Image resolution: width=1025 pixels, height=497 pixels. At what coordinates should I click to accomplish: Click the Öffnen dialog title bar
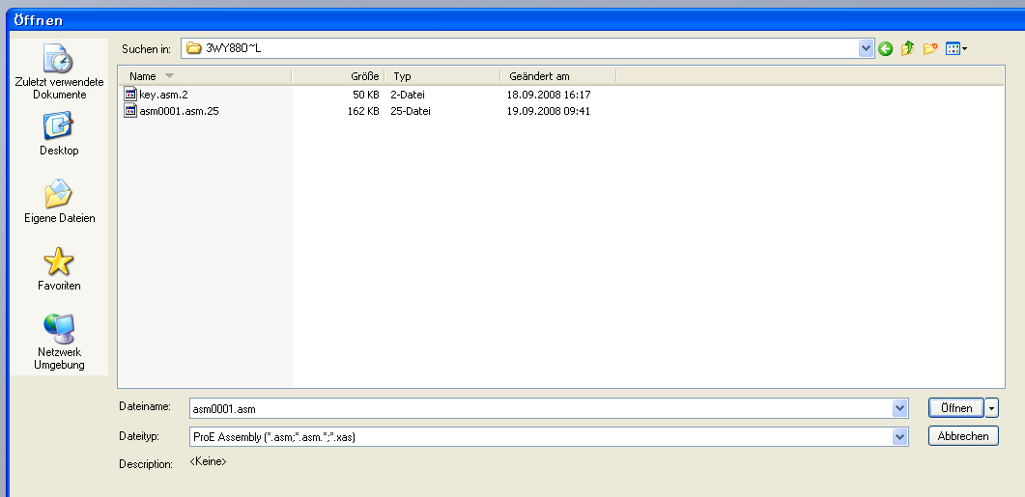click(517, 20)
